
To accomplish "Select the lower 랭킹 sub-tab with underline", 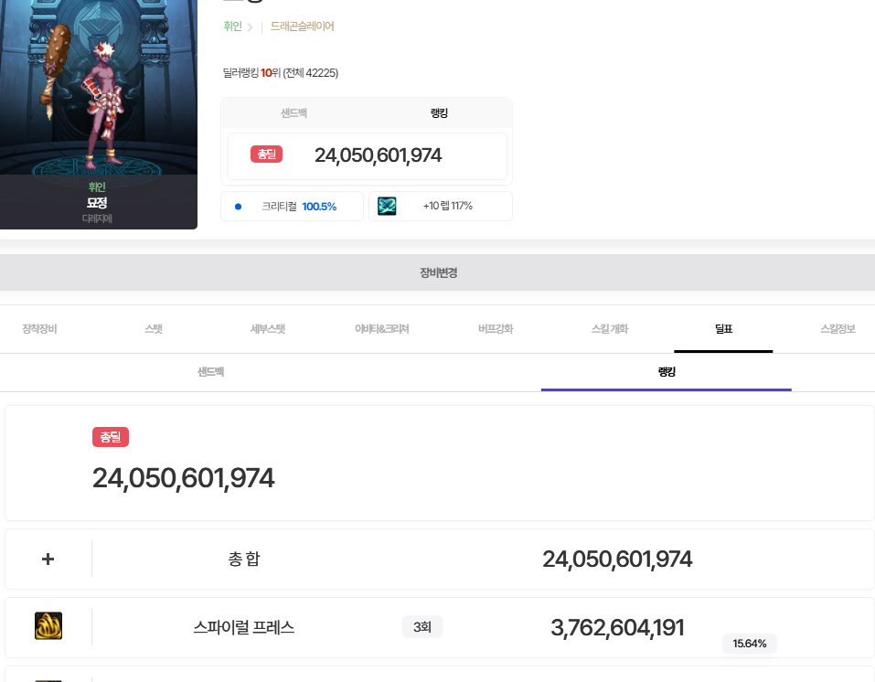I will tap(667, 372).
